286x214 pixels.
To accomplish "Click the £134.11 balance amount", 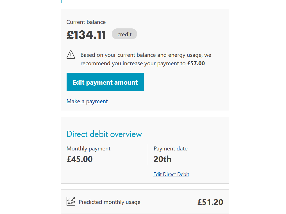I will [x=86, y=35].
